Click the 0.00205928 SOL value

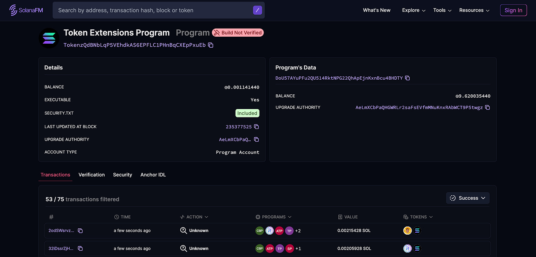[354, 249]
